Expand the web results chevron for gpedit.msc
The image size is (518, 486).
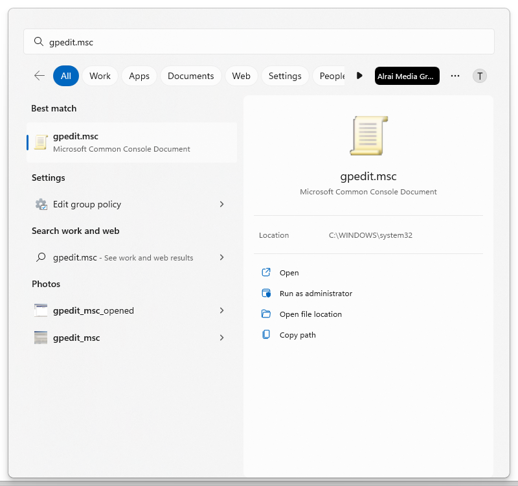click(x=221, y=257)
